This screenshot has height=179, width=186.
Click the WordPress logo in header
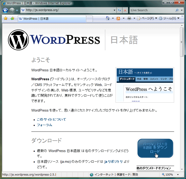(x=54, y=40)
